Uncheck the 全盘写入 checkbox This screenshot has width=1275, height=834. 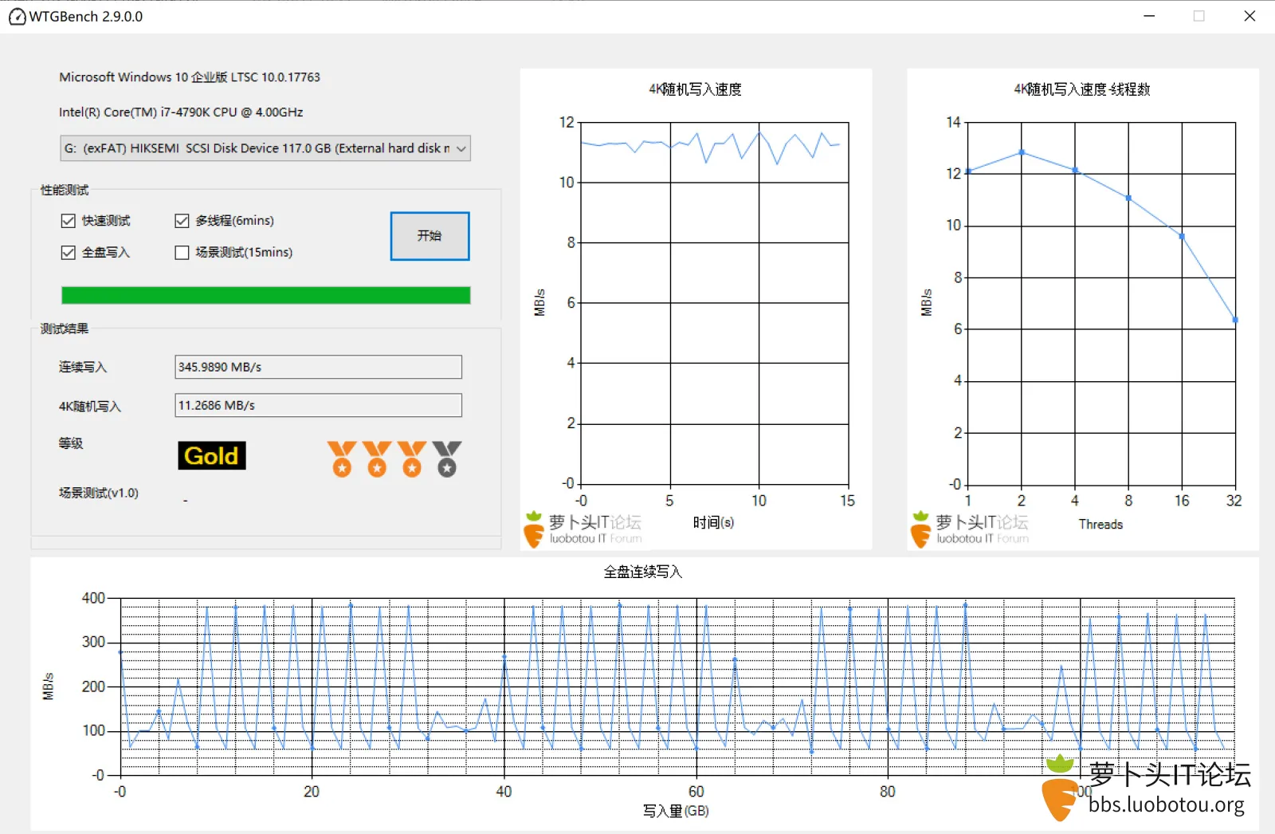click(69, 253)
